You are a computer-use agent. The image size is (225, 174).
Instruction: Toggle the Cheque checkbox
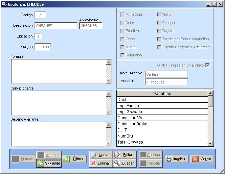click(159, 23)
